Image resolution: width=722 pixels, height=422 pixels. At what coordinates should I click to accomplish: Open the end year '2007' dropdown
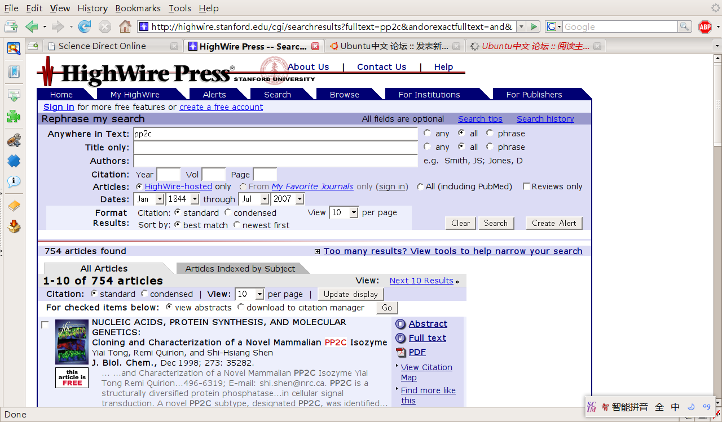pos(287,199)
